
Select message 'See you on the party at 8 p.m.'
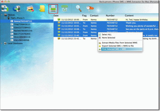point(106,29)
